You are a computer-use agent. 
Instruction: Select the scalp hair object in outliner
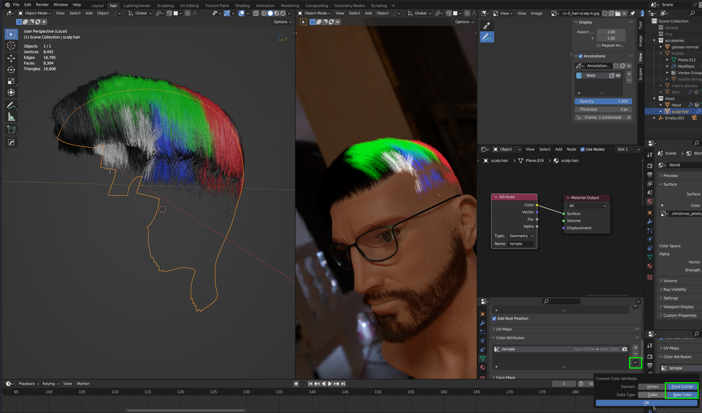(680, 111)
